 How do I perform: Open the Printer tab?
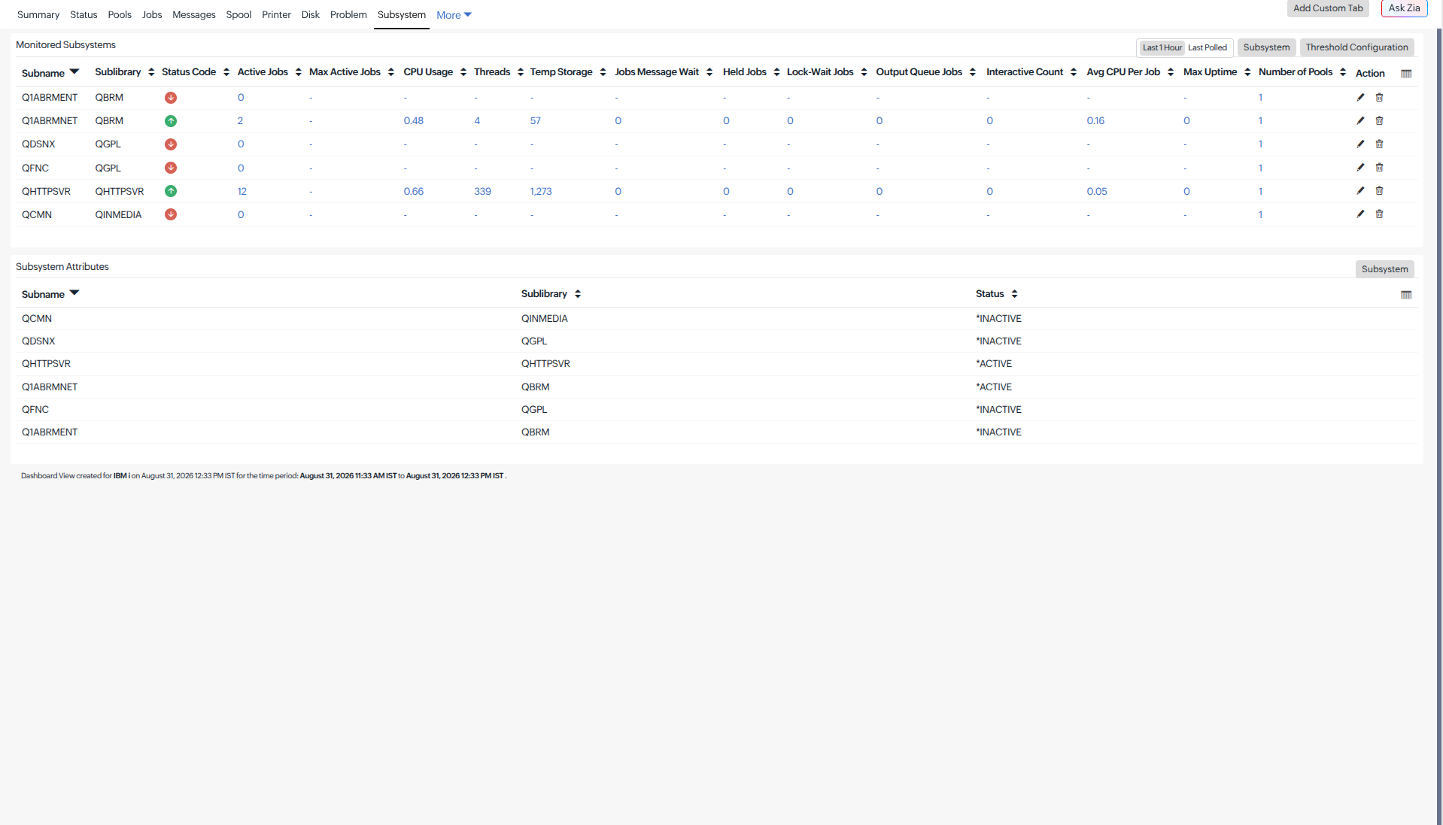pyautogui.click(x=276, y=15)
